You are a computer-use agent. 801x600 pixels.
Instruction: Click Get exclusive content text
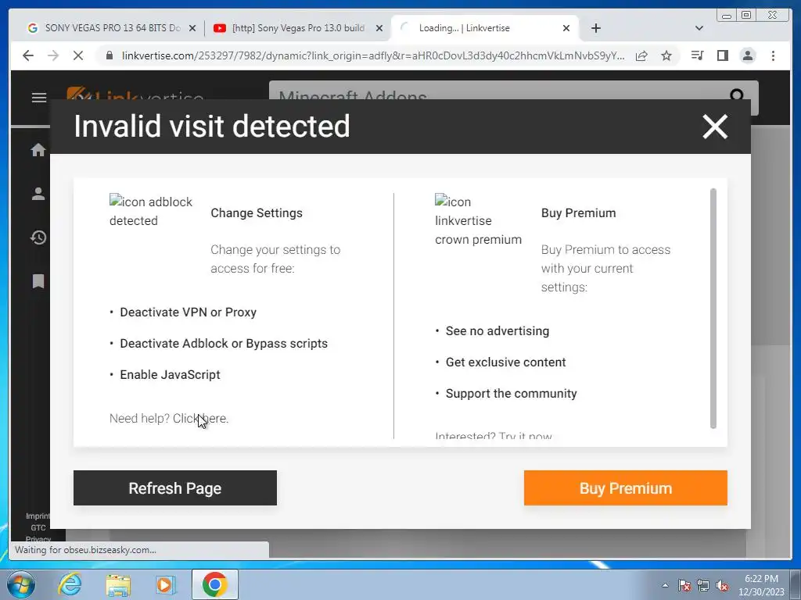(x=506, y=362)
